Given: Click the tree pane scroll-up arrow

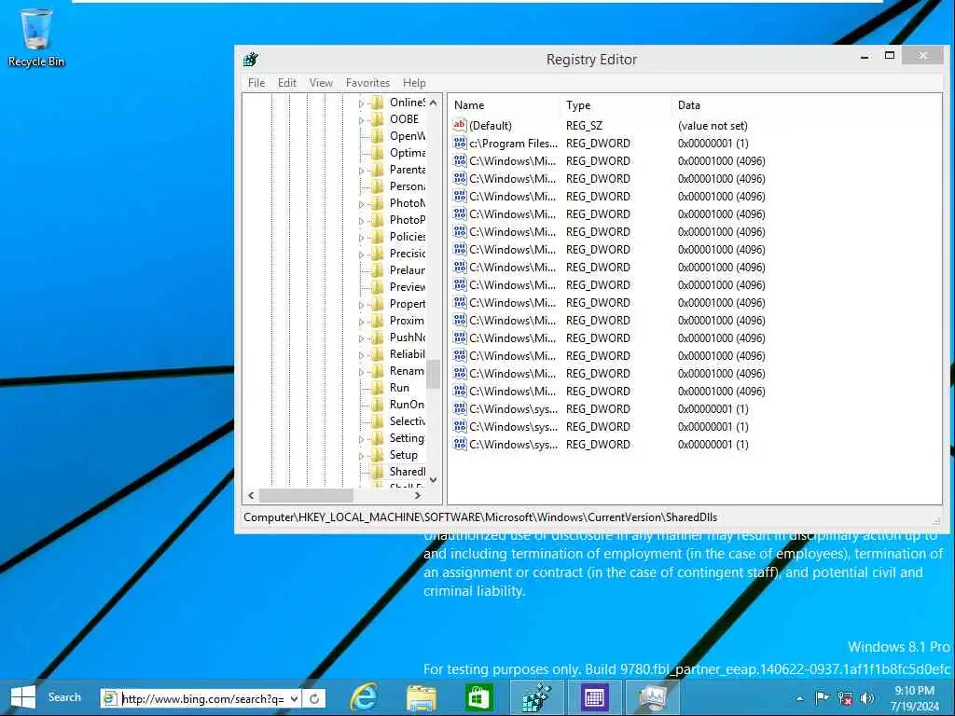Looking at the screenshot, I should pyautogui.click(x=433, y=103).
